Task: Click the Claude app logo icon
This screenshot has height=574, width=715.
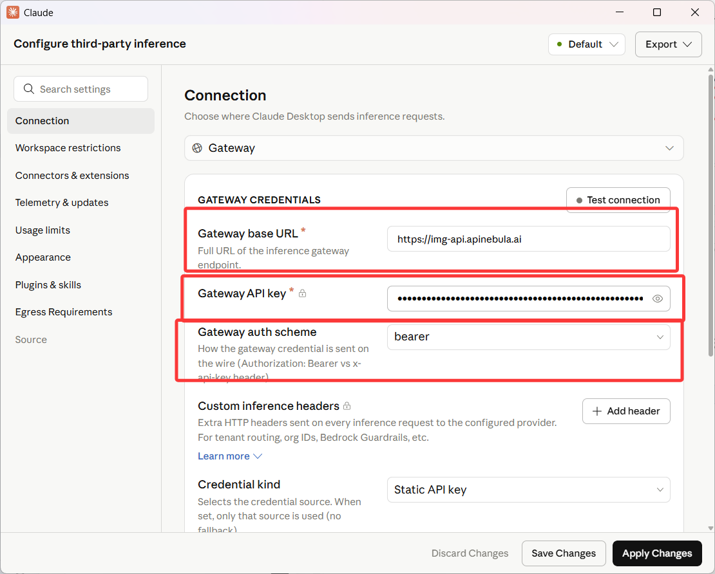Action: point(13,12)
